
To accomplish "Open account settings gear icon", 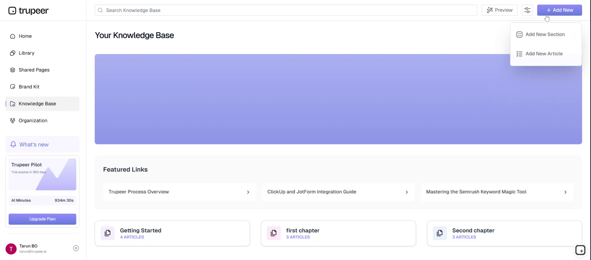I will pyautogui.click(x=76, y=248).
